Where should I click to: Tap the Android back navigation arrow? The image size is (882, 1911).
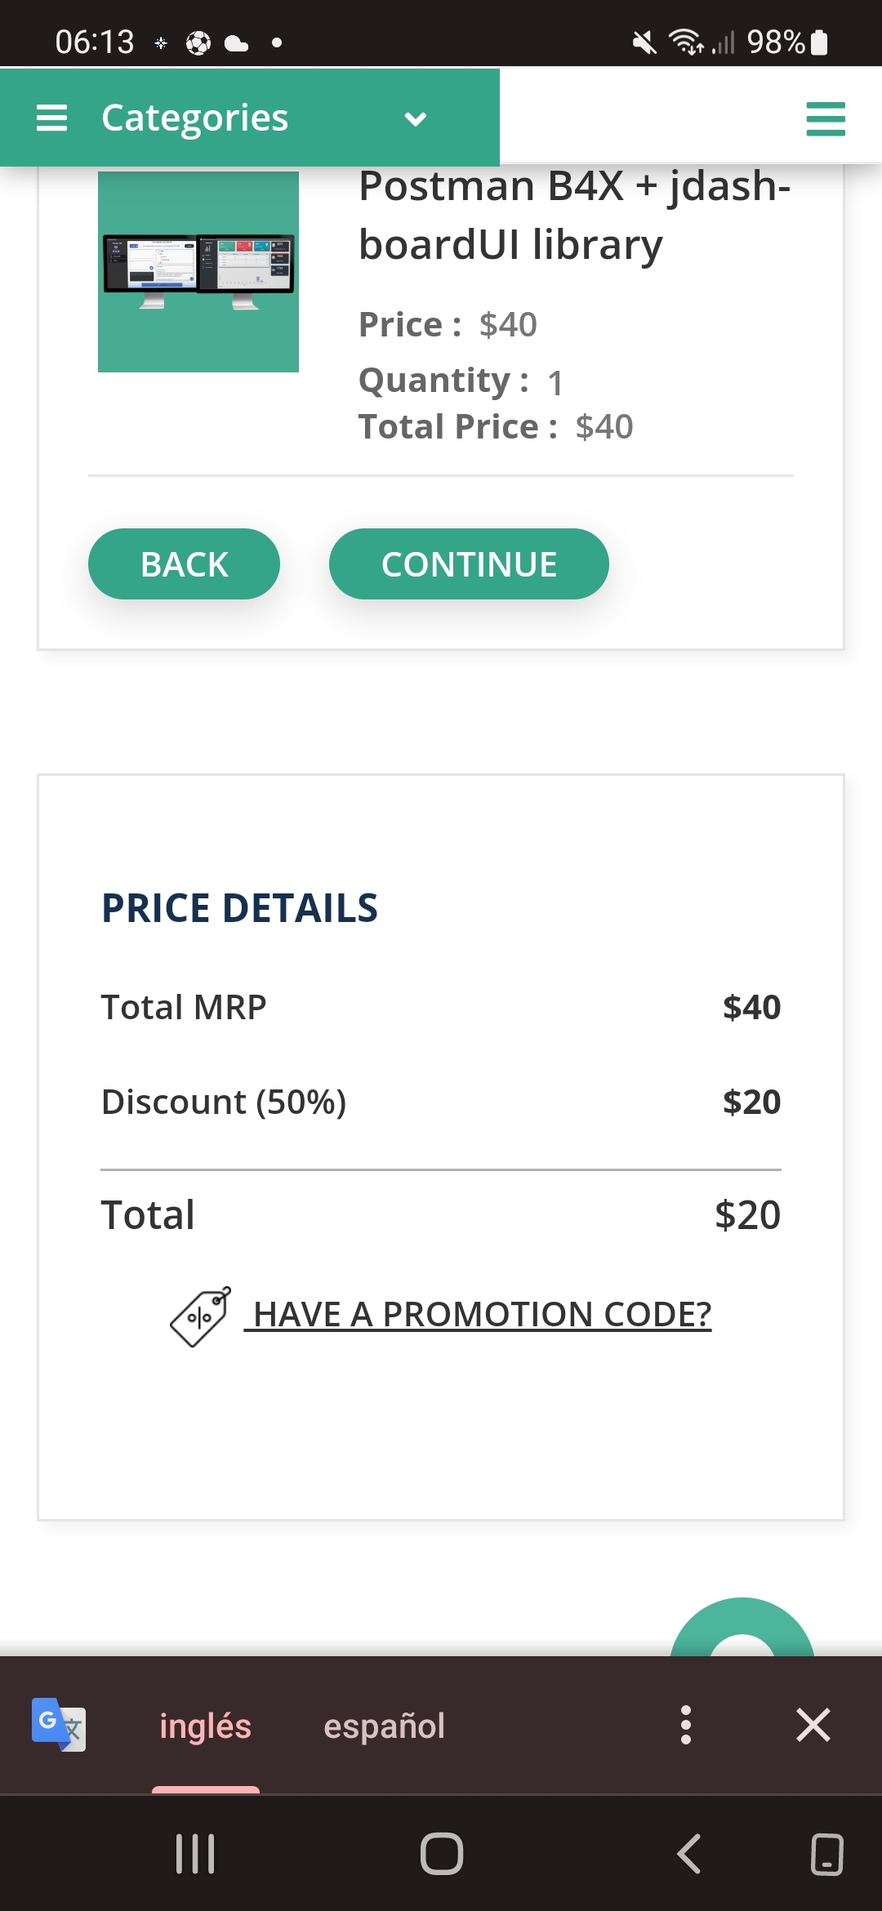[x=688, y=1854]
